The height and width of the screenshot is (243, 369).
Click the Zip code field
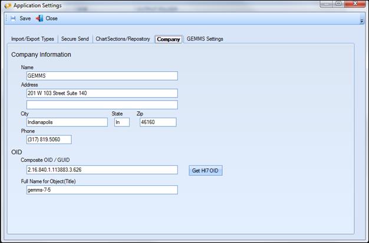coord(157,122)
